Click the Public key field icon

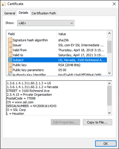coord(10,65)
